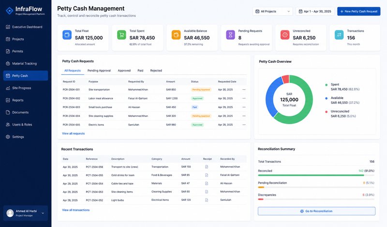The height and width of the screenshot is (227, 387).
Task: Click the InfraFlow diamond logo icon
Action: (x=9, y=11)
